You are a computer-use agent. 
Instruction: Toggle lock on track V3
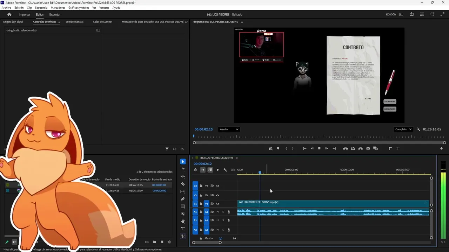click(201, 186)
